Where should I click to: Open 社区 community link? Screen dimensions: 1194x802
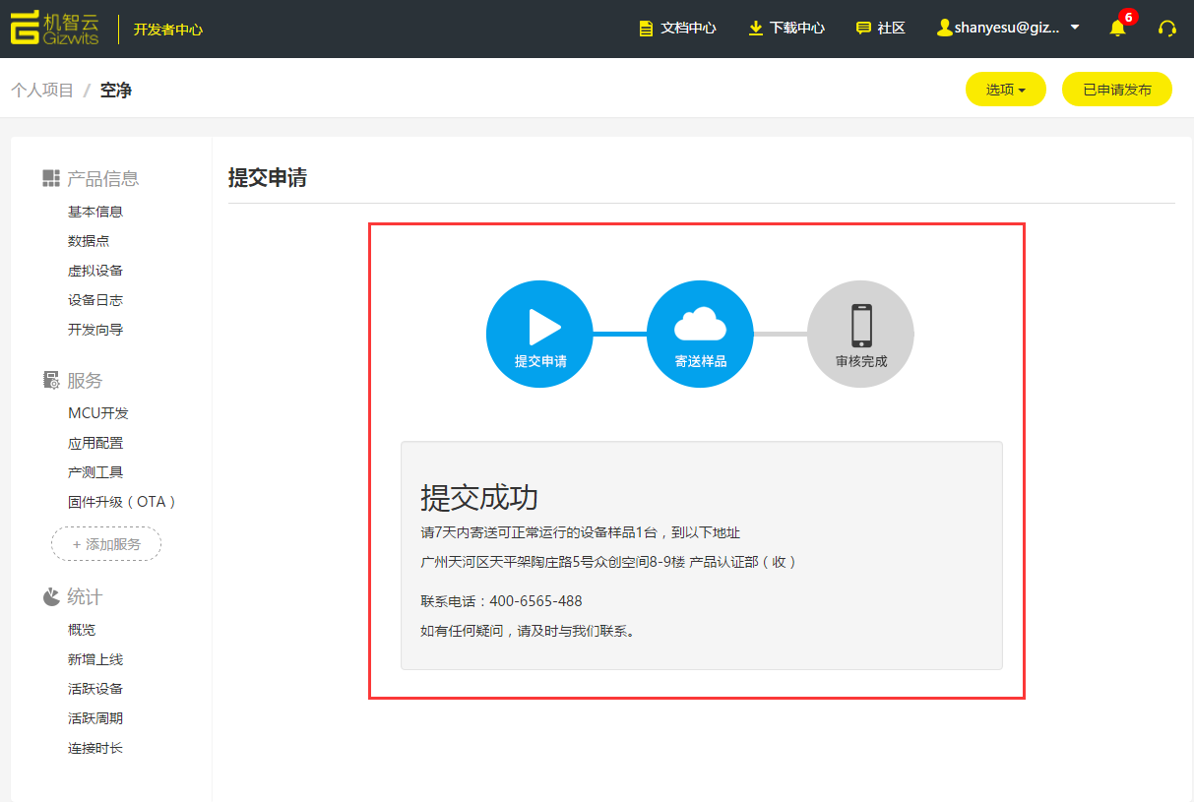click(880, 29)
